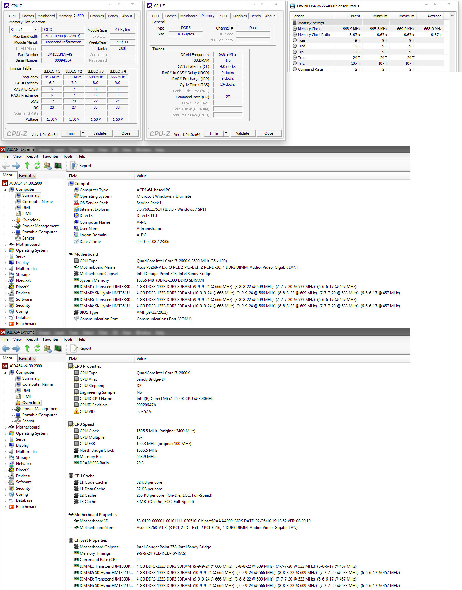
Task: Refresh the lower AIDA64 window
Action: (x=37, y=348)
